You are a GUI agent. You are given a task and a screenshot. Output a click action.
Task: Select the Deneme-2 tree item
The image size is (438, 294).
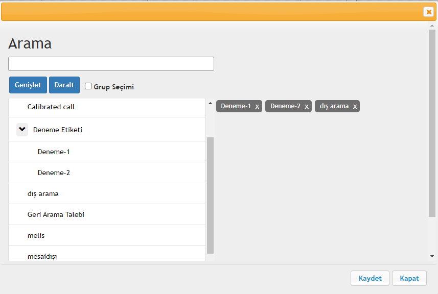pos(107,173)
